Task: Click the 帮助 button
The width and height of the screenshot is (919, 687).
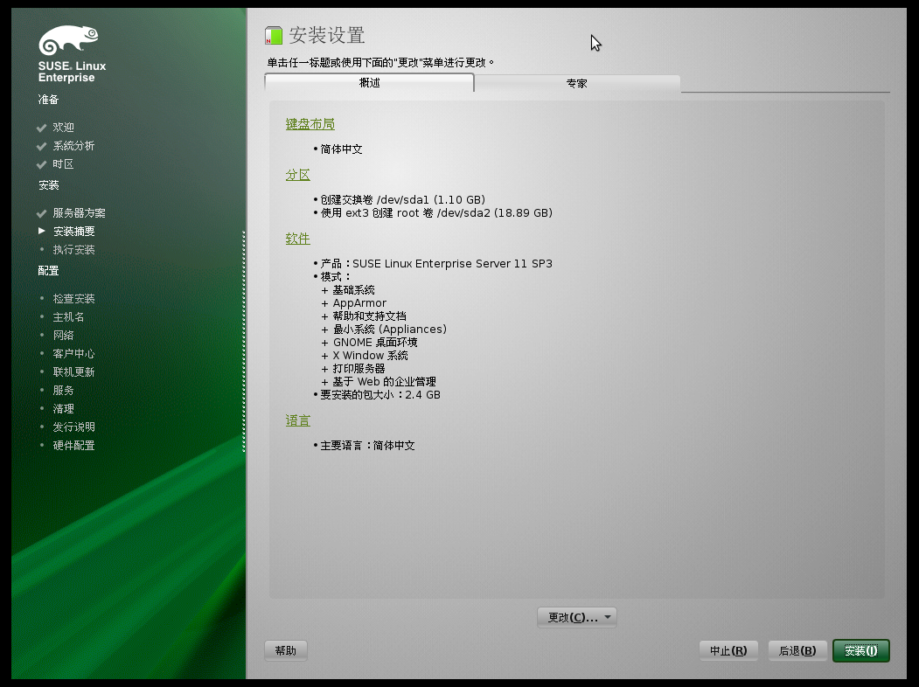Action: tap(285, 650)
